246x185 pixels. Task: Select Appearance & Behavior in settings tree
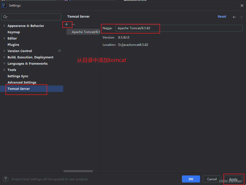tap(26, 26)
